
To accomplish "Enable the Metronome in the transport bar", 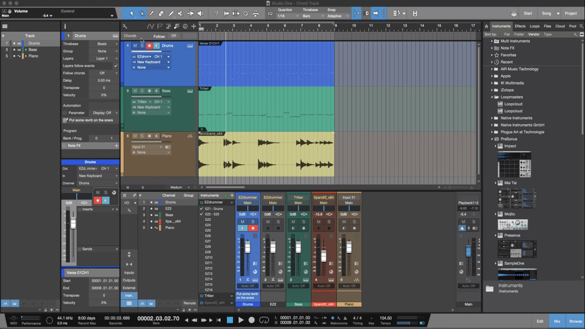I will [x=332, y=318].
